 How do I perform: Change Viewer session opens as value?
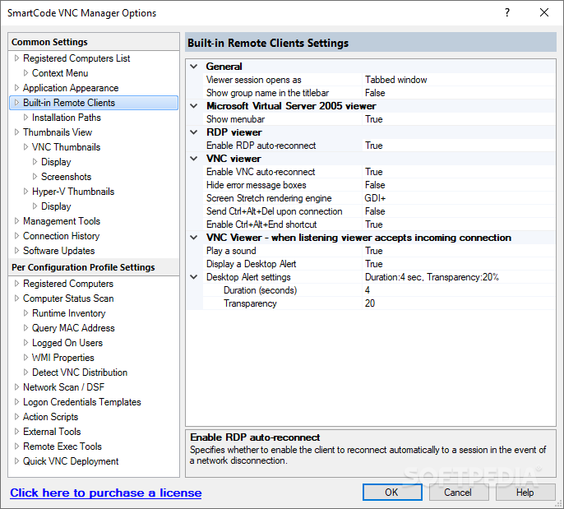[459, 80]
